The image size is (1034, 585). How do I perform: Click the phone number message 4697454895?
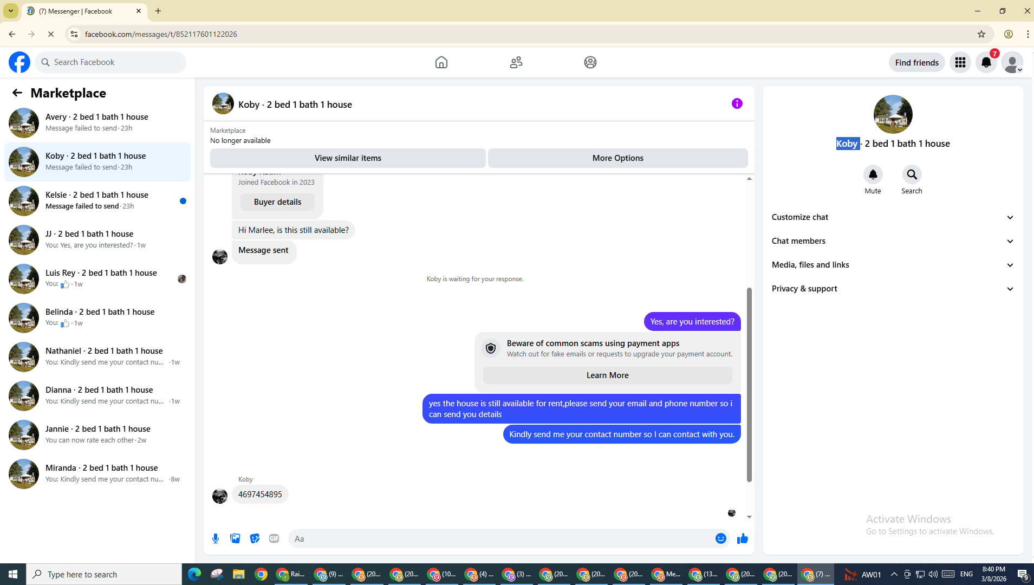coord(260,495)
